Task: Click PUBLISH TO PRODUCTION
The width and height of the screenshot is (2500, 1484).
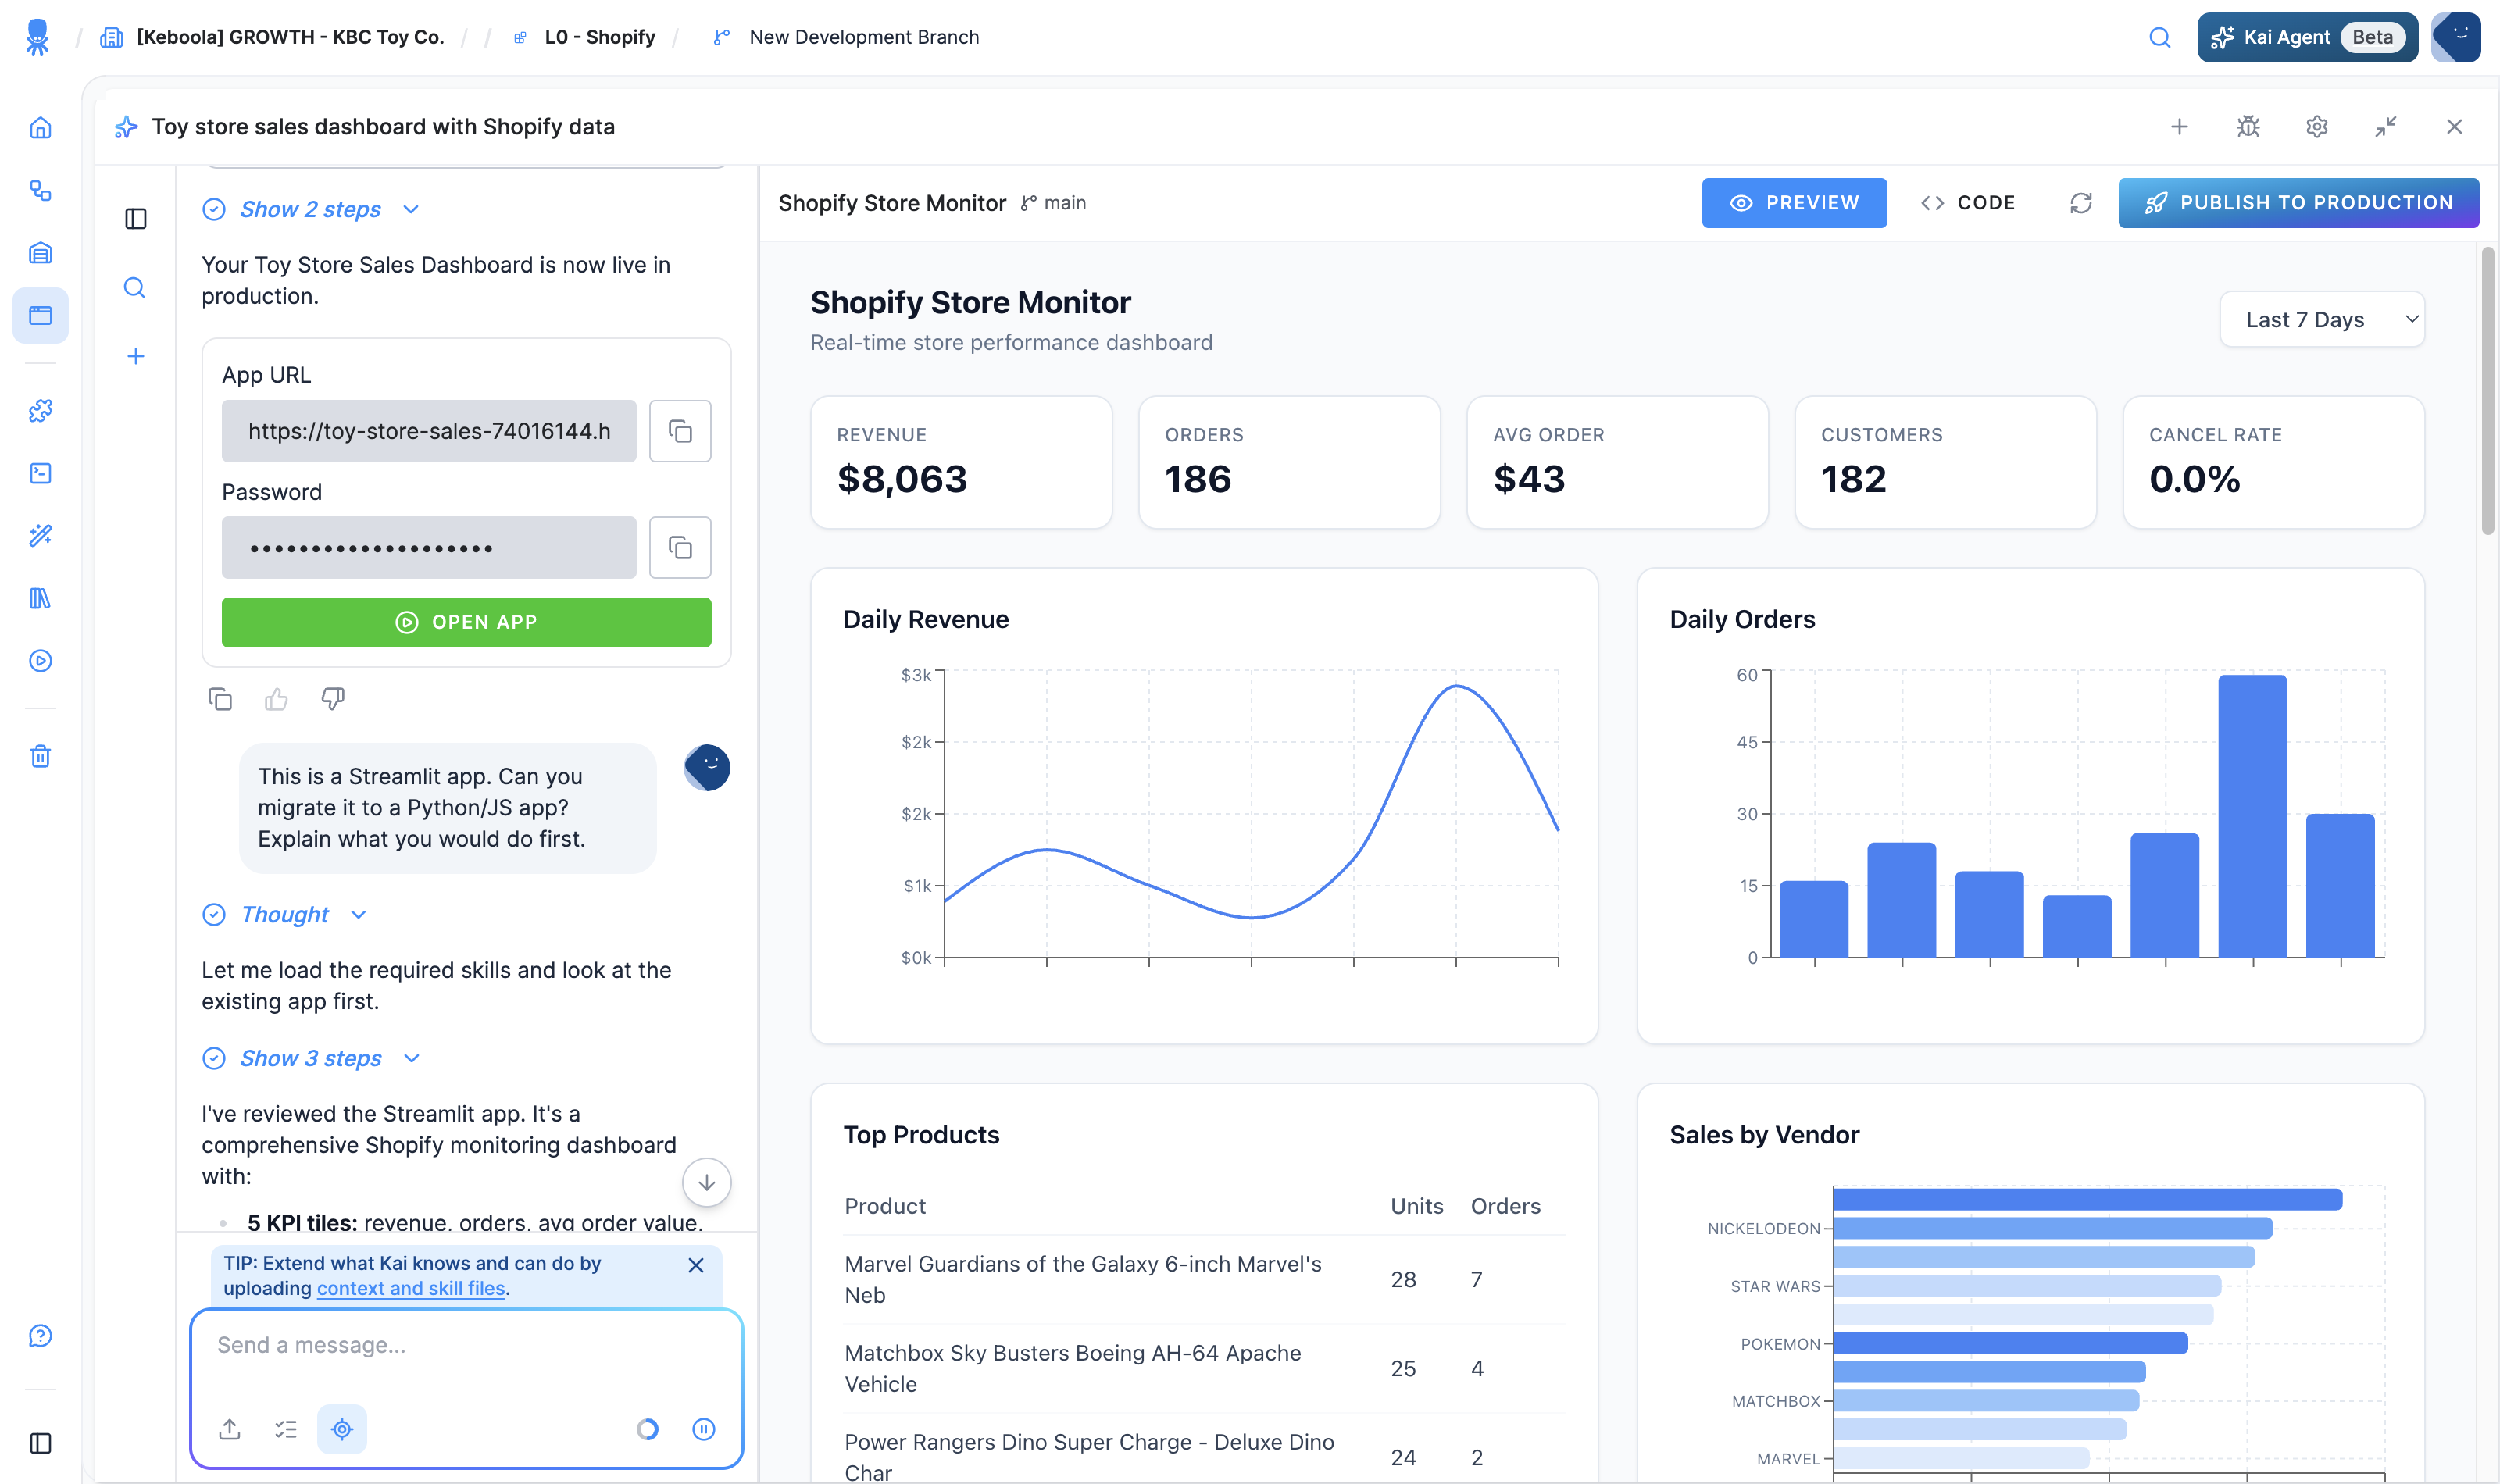Action: coord(2298,203)
